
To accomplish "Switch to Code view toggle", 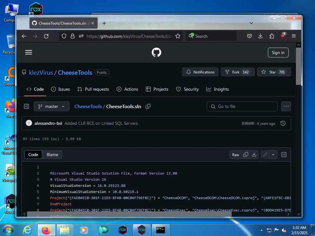I will click(x=33, y=155).
